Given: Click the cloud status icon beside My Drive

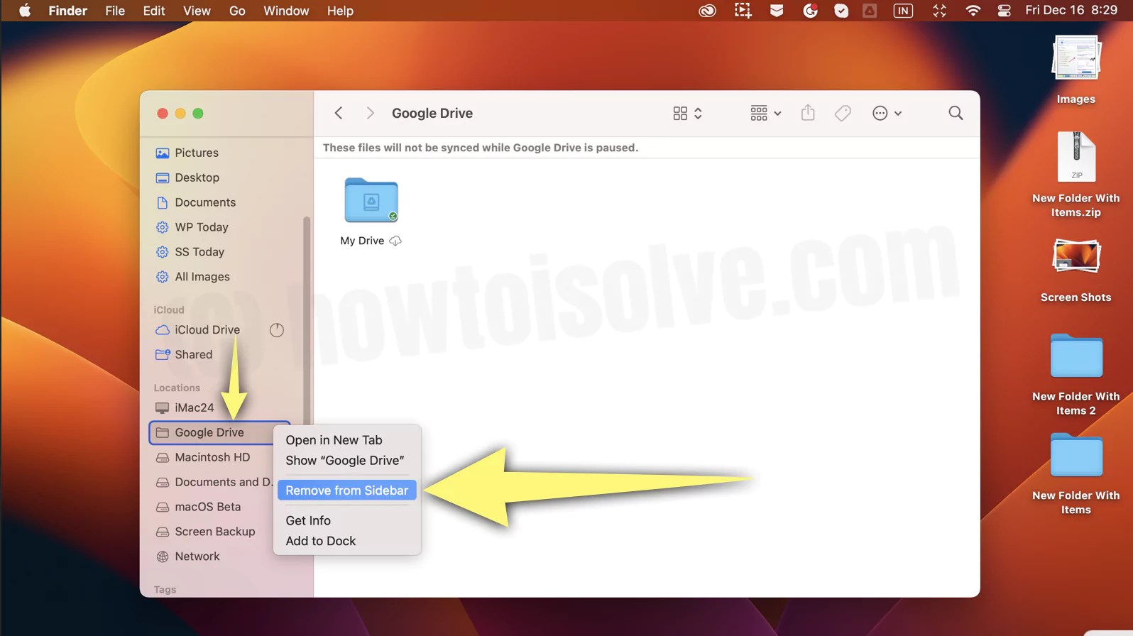Looking at the screenshot, I should [395, 241].
